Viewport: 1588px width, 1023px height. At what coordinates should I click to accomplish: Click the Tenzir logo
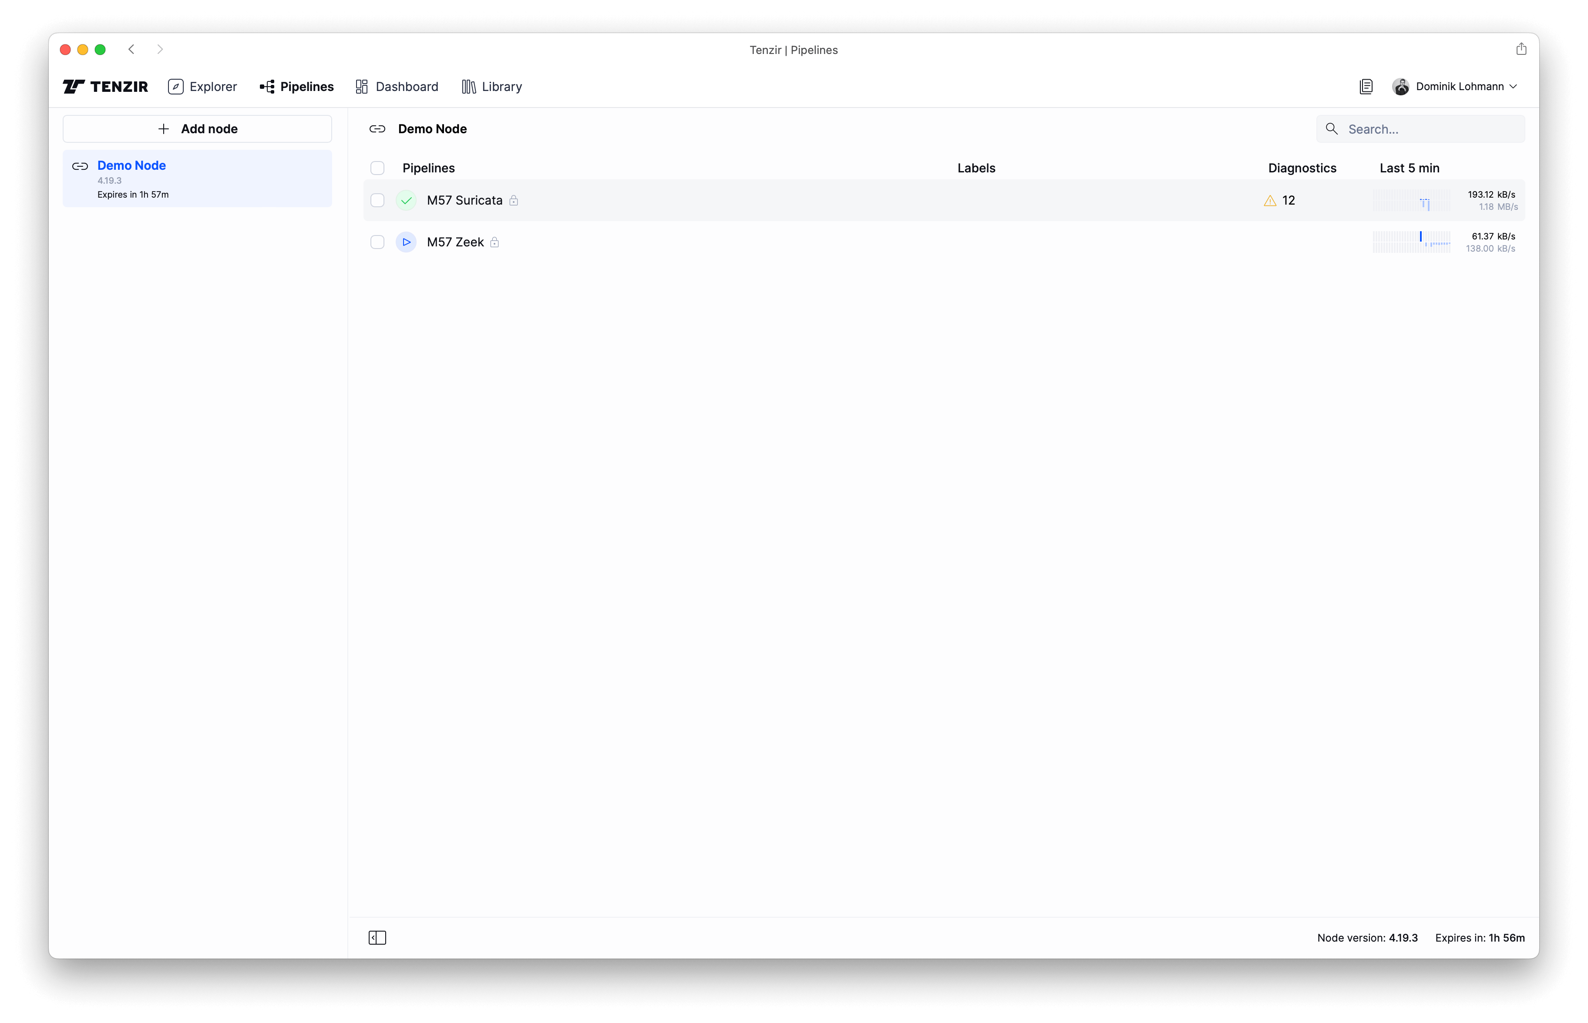(106, 86)
